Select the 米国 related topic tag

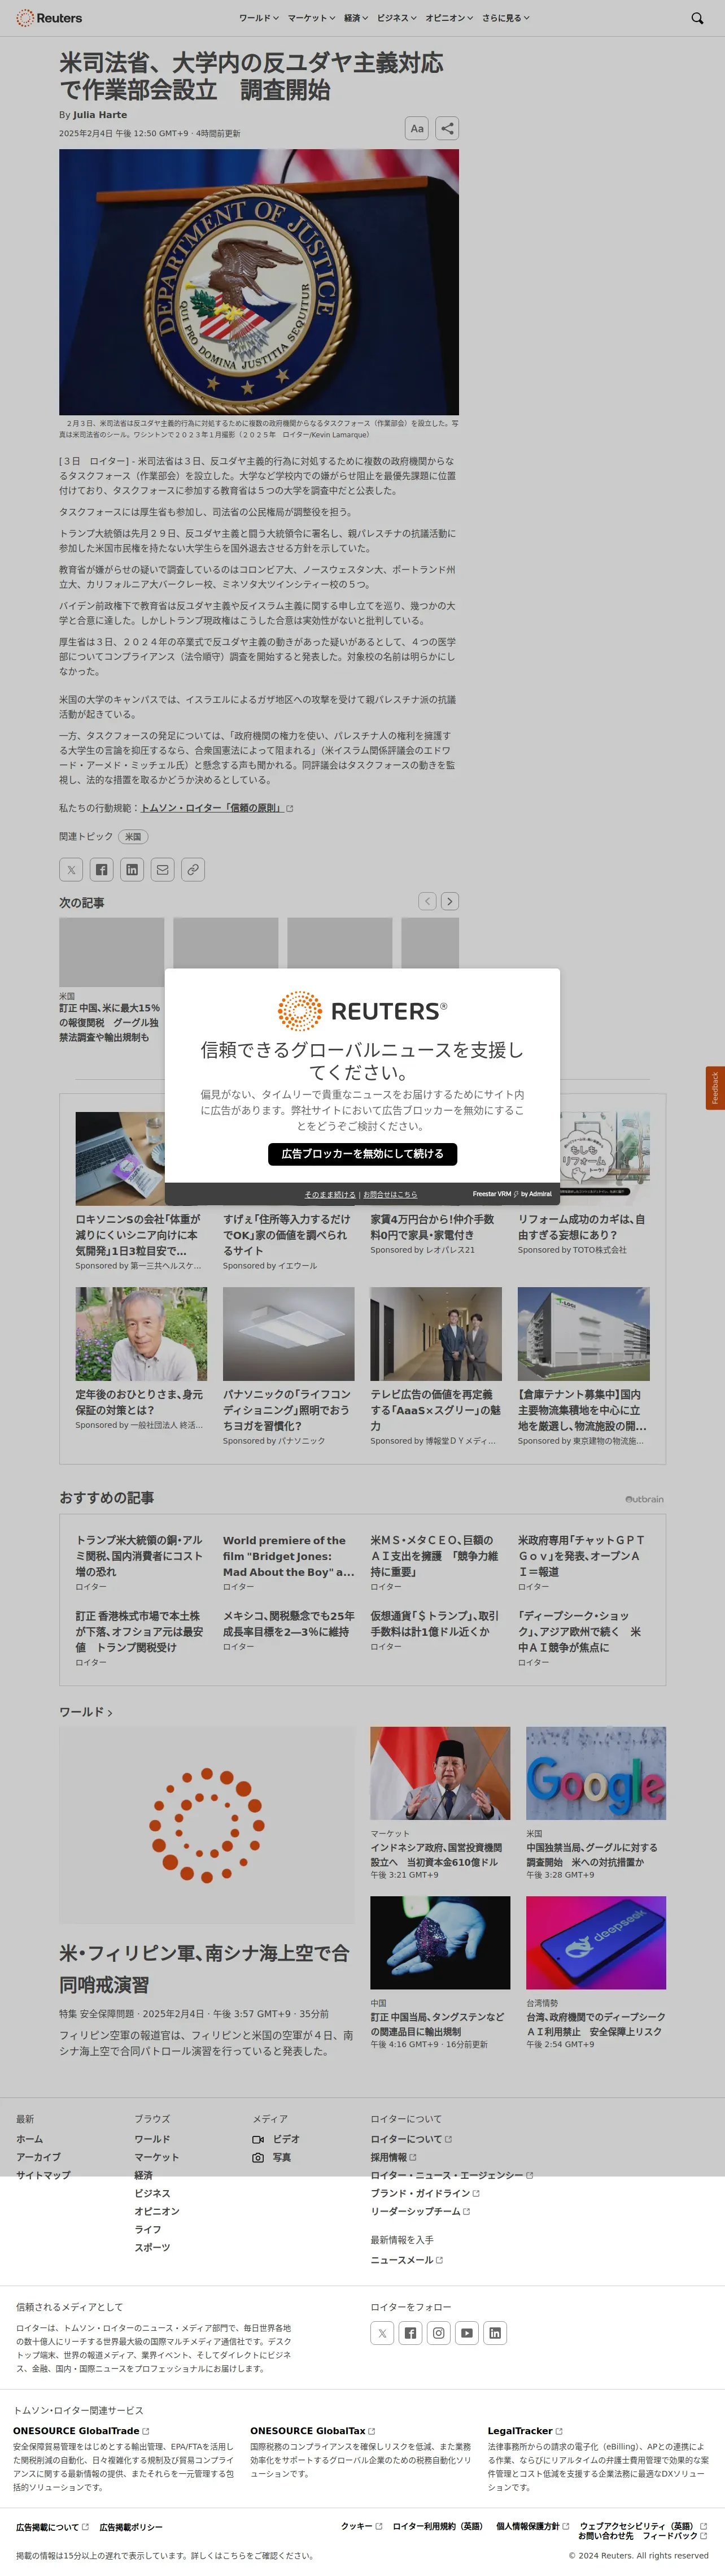pyautogui.click(x=133, y=836)
